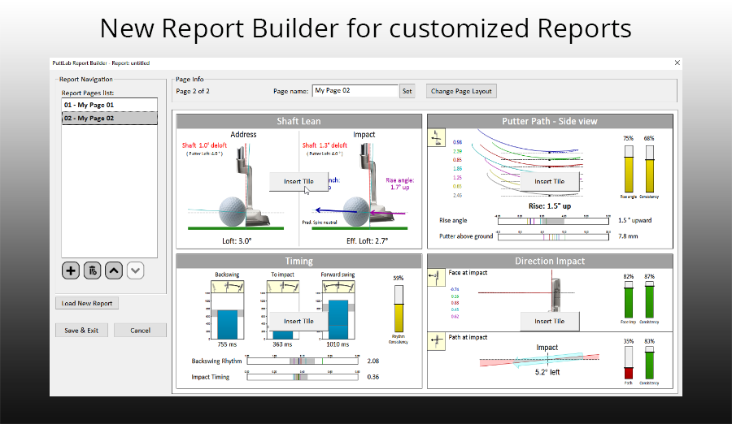This screenshot has width=732, height=424.
Task: Click Save & Exit button
Action: click(81, 331)
